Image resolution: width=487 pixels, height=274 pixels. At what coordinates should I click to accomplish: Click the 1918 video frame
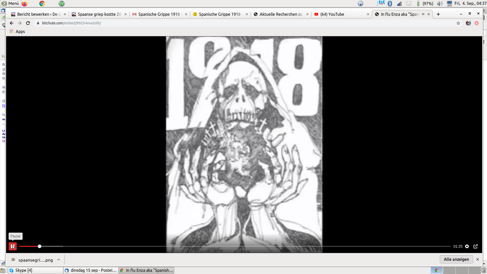pyautogui.click(x=244, y=144)
